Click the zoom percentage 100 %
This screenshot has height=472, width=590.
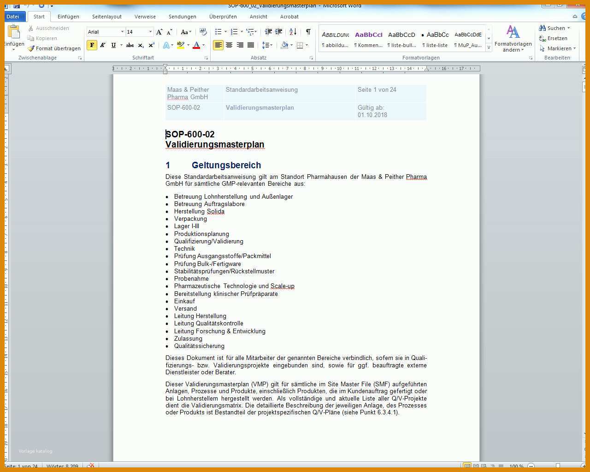[x=517, y=466]
